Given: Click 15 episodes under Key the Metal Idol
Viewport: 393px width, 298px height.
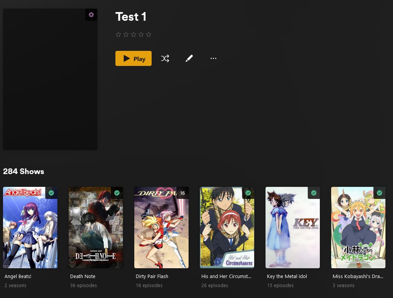Looking at the screenshot, I should tap(280, 285).
